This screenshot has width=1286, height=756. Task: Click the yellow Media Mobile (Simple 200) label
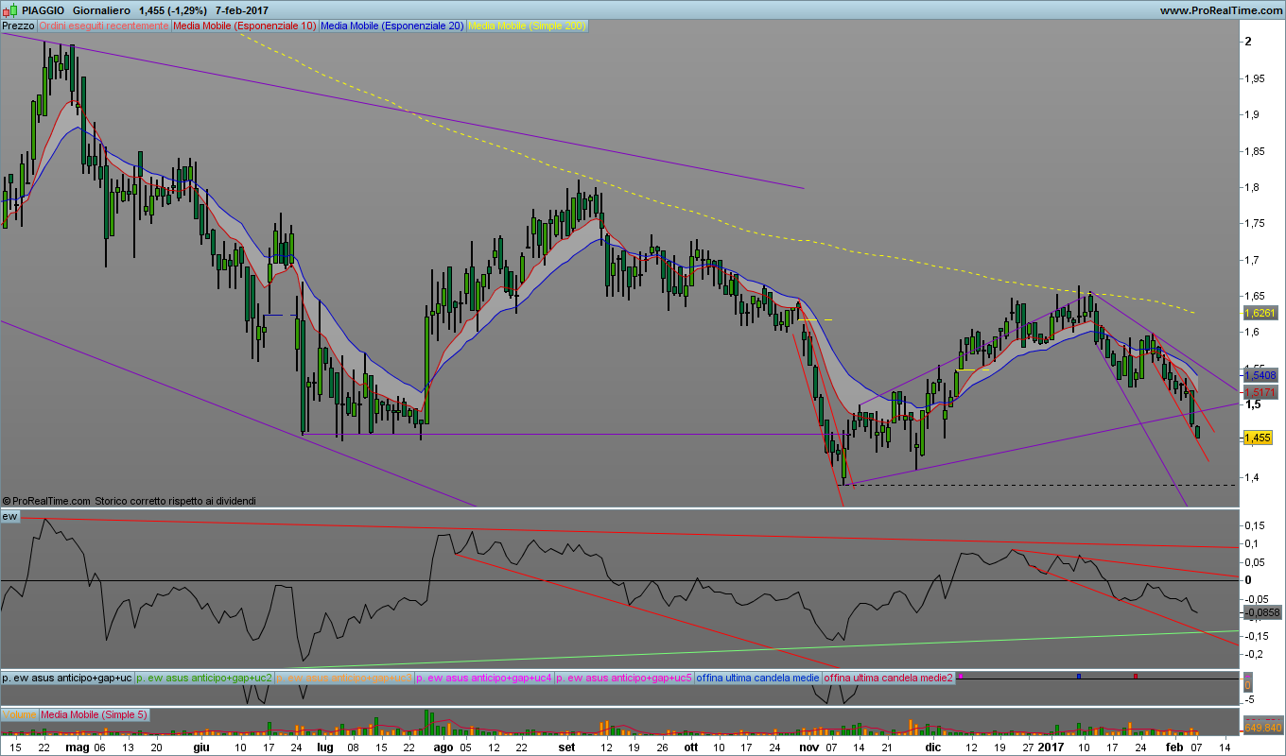(527, 26)
